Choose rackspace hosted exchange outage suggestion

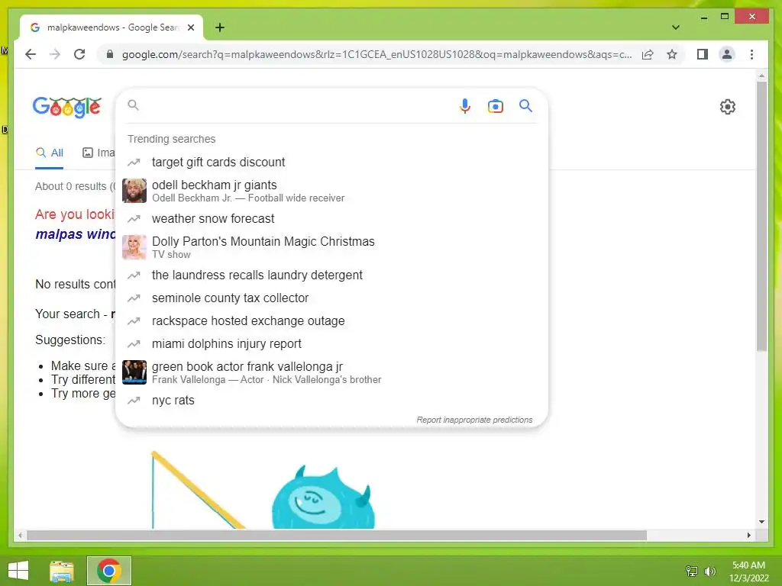(x=331, y=321)
